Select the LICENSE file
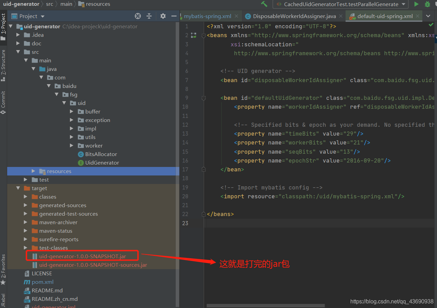This screenshot has height=308, width=437. click(x=38, y=273)
